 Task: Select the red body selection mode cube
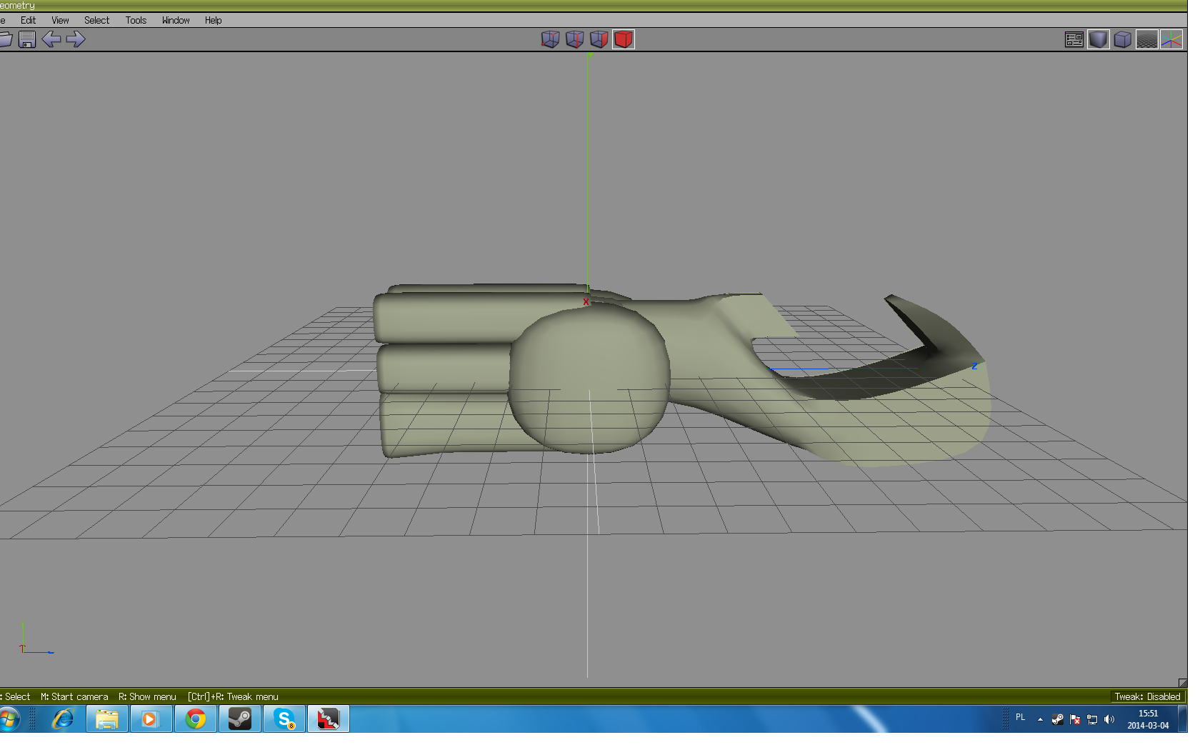624,39
